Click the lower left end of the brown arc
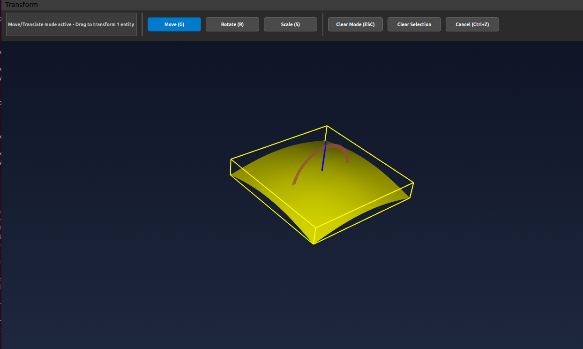Image resolution: width=583 pixels, height=349 pixels. pos(294,183)
